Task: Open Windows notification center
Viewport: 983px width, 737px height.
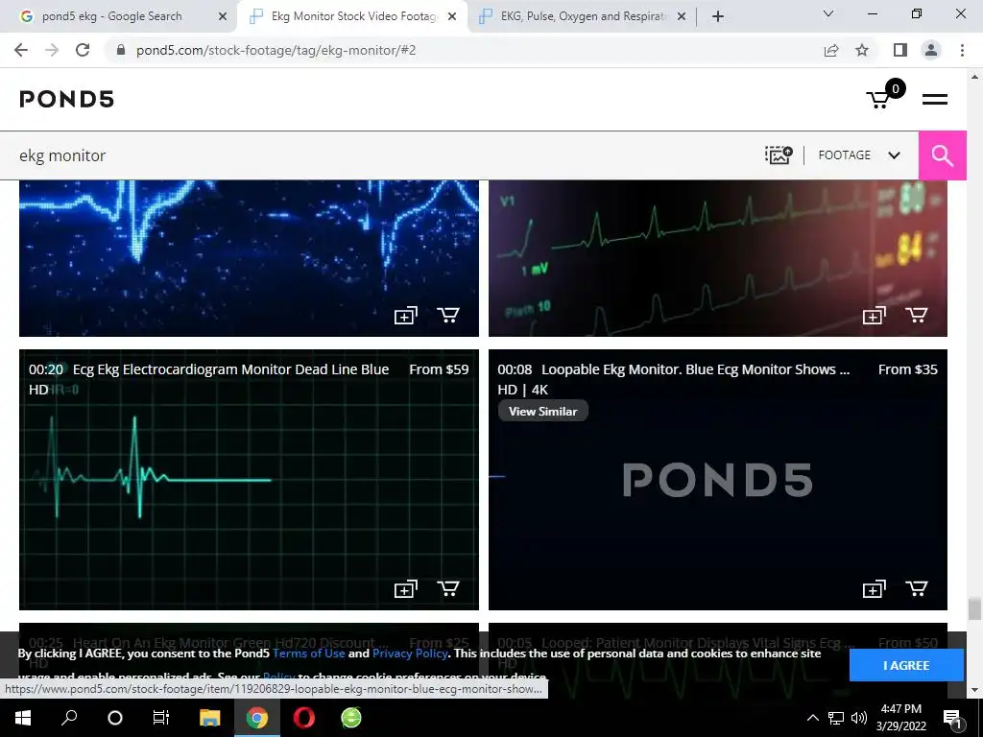Action: 952,718
